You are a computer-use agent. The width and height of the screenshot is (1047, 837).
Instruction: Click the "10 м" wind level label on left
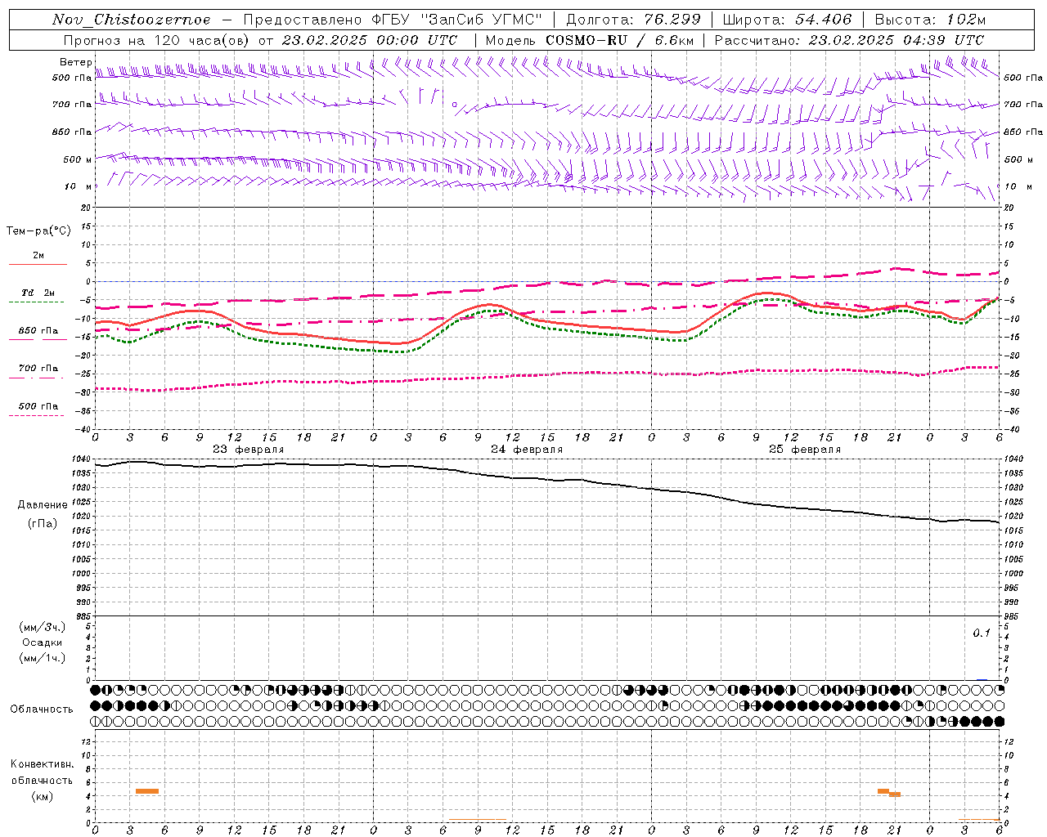point(79,186)
